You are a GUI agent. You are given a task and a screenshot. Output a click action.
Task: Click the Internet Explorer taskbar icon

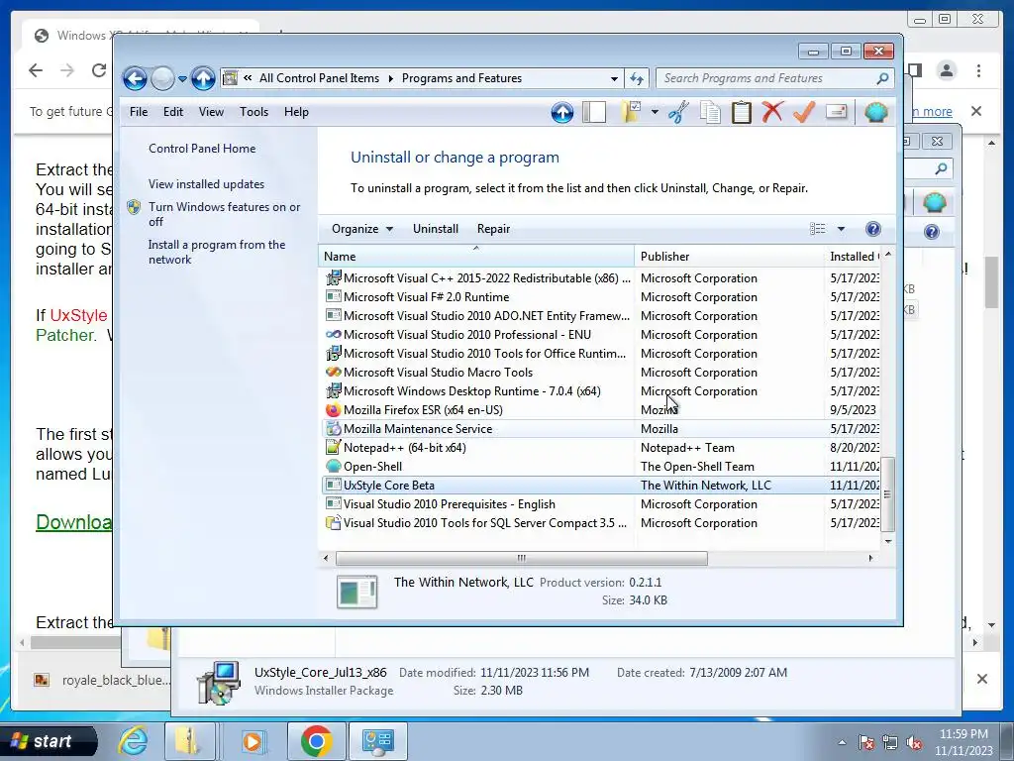[x=134, y=741]
